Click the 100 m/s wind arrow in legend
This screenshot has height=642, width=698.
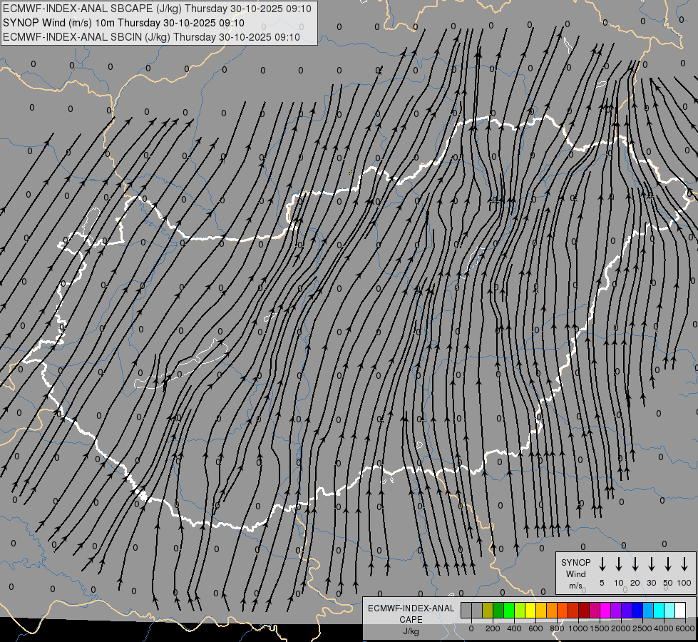click(684, 564)
